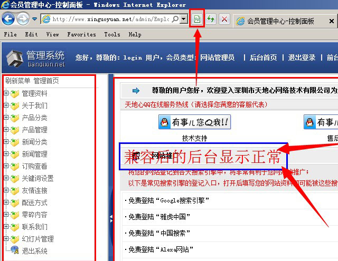Screen dimensions: 338x261
Task: Click the Compatibility View icon in address bar
Action: pyautogui.click(x=197, y=20)
